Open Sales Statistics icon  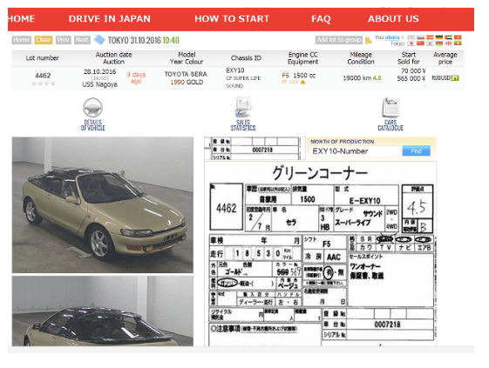pos(243,107)
